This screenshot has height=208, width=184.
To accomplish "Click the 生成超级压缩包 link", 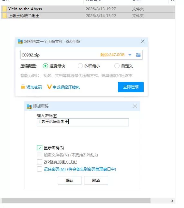I will (x=66, y=87).
